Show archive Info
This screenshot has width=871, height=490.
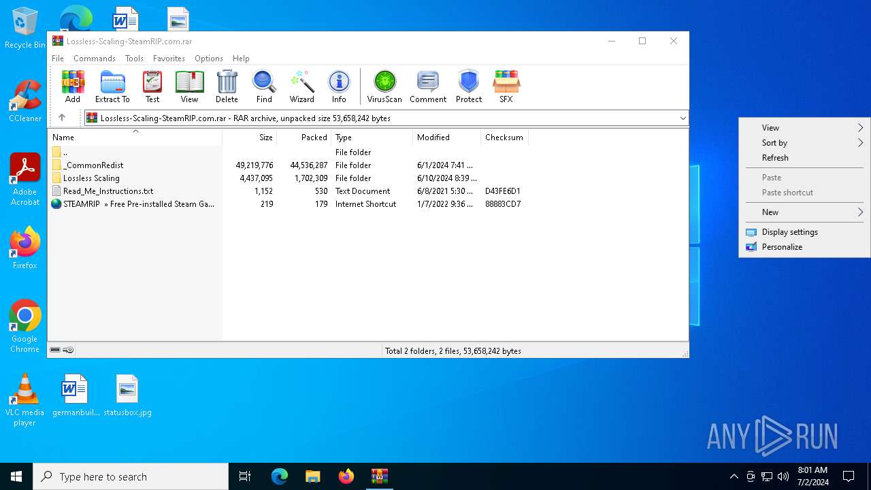tap(339, 86)
